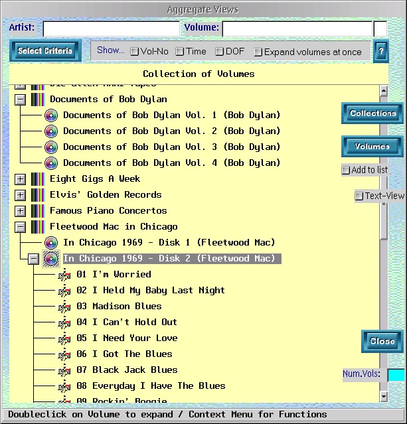The image size is (407, 424).
Task: Click the scrollbar up arrow
Action: coord(384,91)
